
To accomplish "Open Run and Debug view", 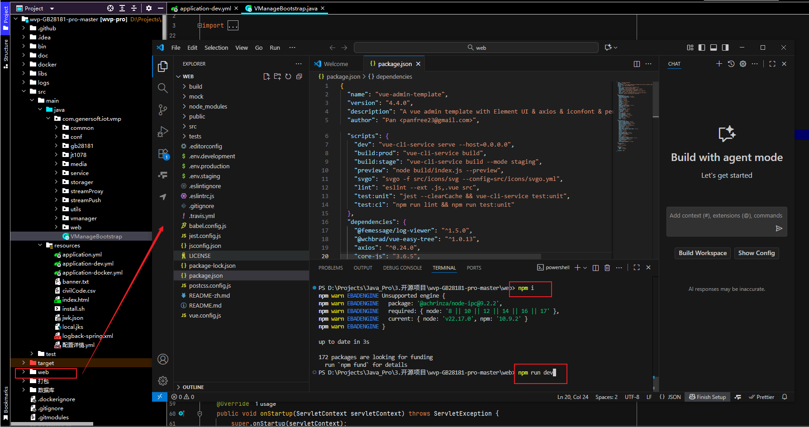I will (x=163, y=132).
